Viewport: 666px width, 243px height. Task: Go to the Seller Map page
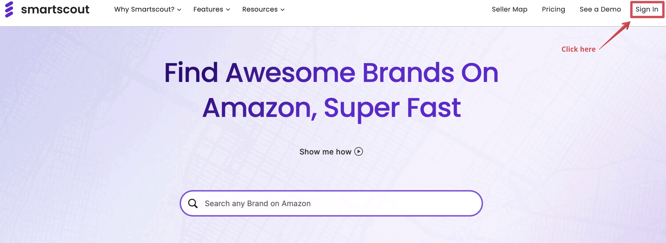(509, 9)
